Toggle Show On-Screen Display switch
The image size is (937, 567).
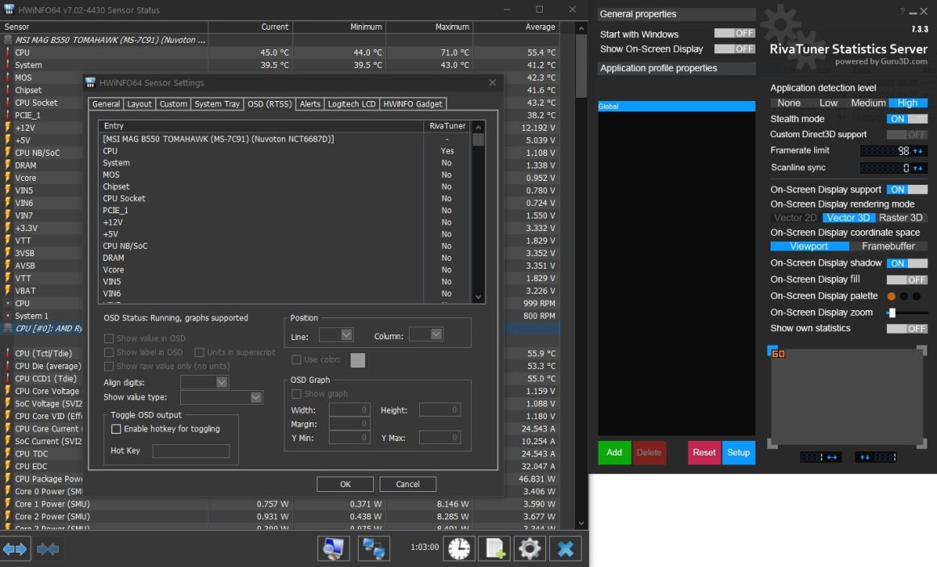734,49
